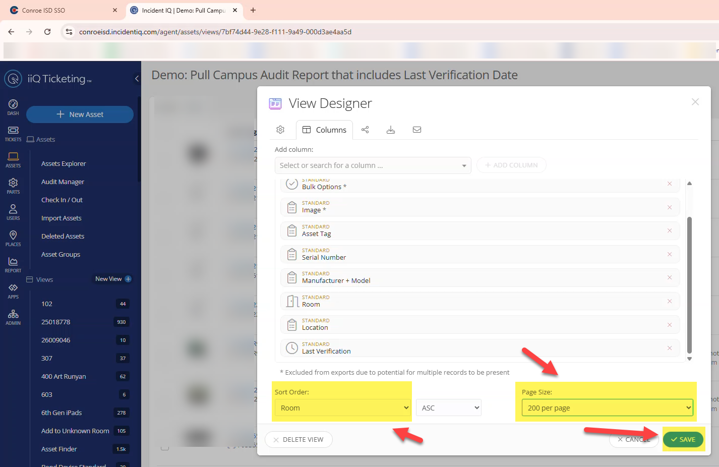Open the ASC sort direction dropdown
Image resolution: width=719 pixels, height=467 pixels.
[x=448, y=407]
